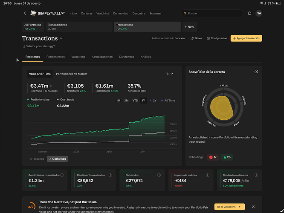
Task: Select the 1M time range
Action: (118, 101)
